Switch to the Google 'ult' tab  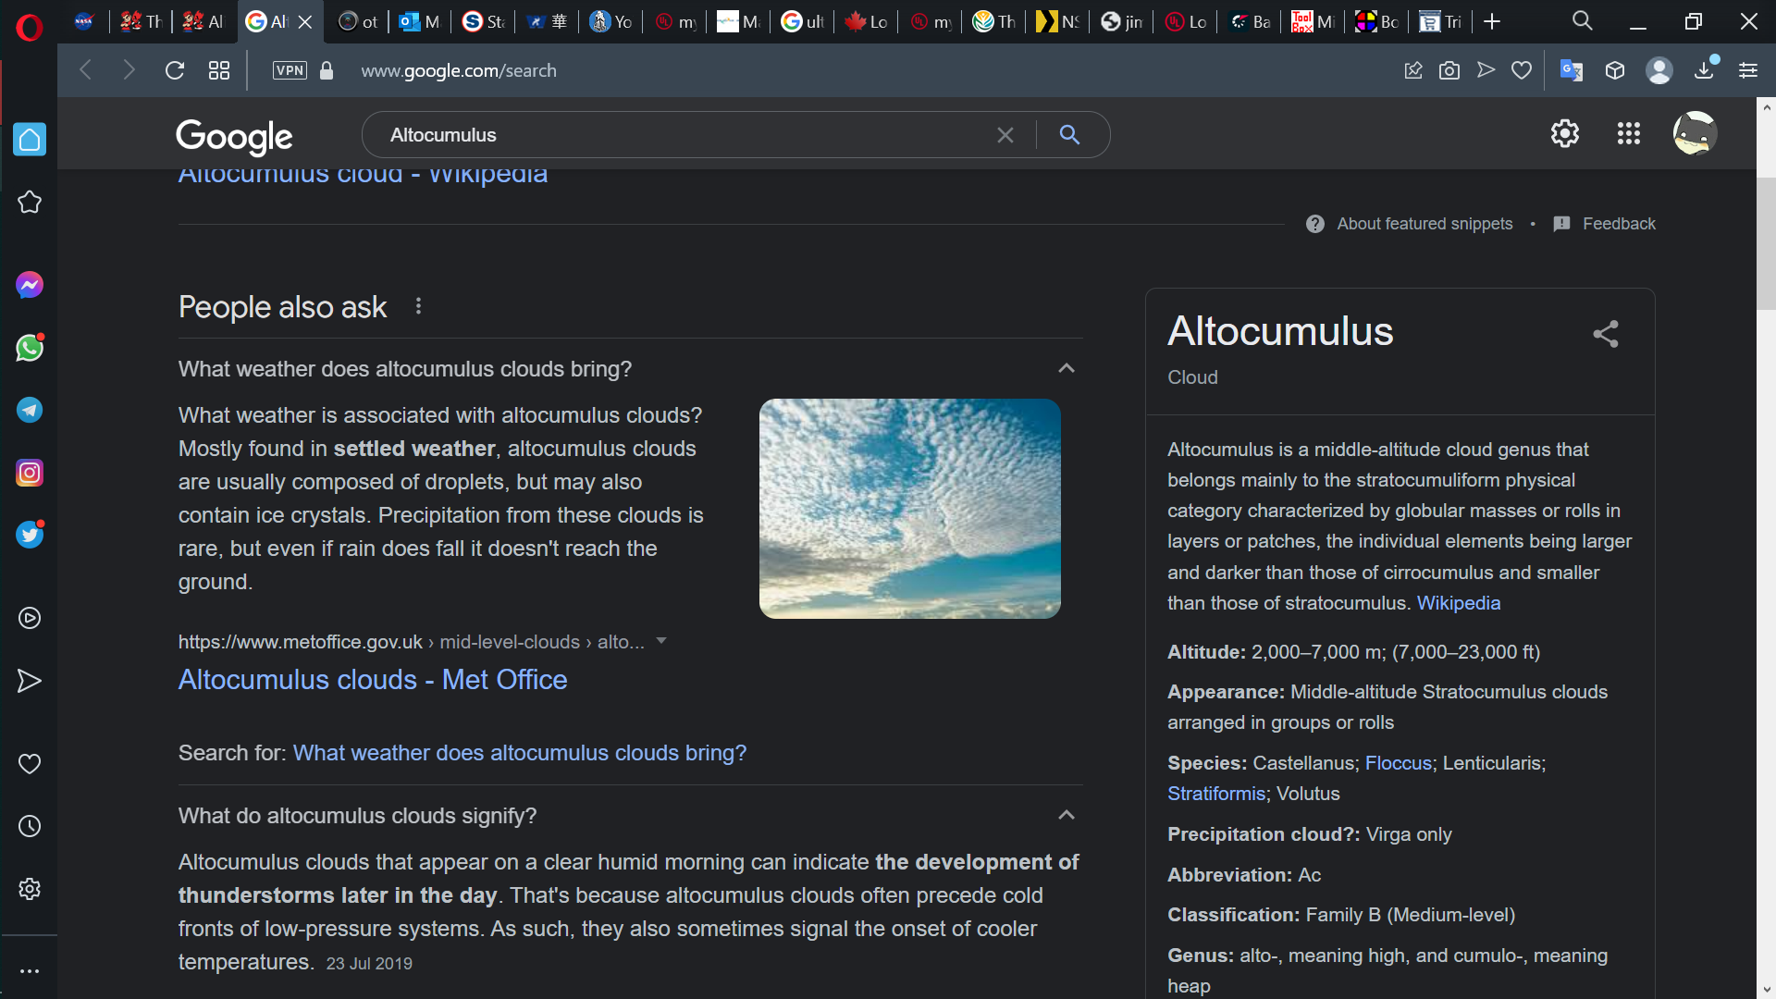[x=802, y=21]
